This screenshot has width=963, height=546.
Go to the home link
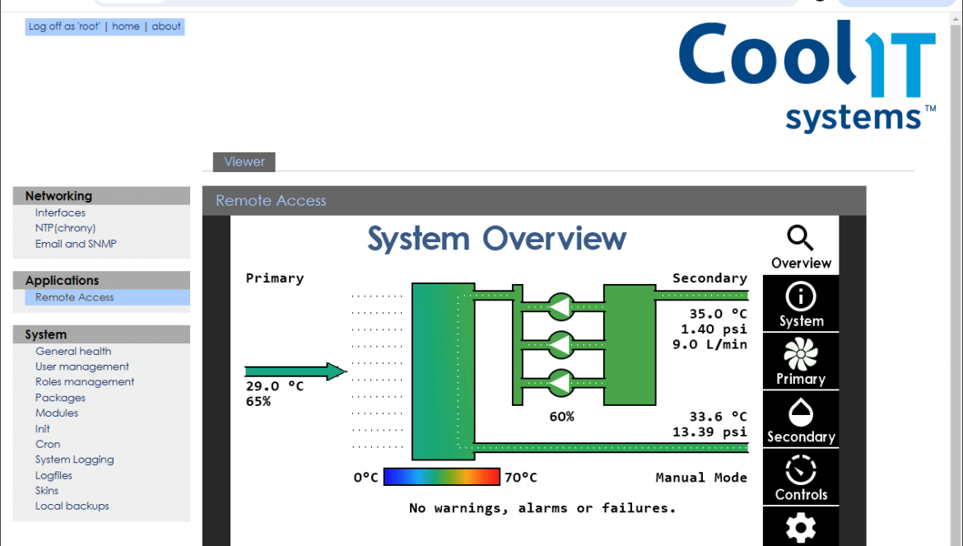[x=126, y=26]
